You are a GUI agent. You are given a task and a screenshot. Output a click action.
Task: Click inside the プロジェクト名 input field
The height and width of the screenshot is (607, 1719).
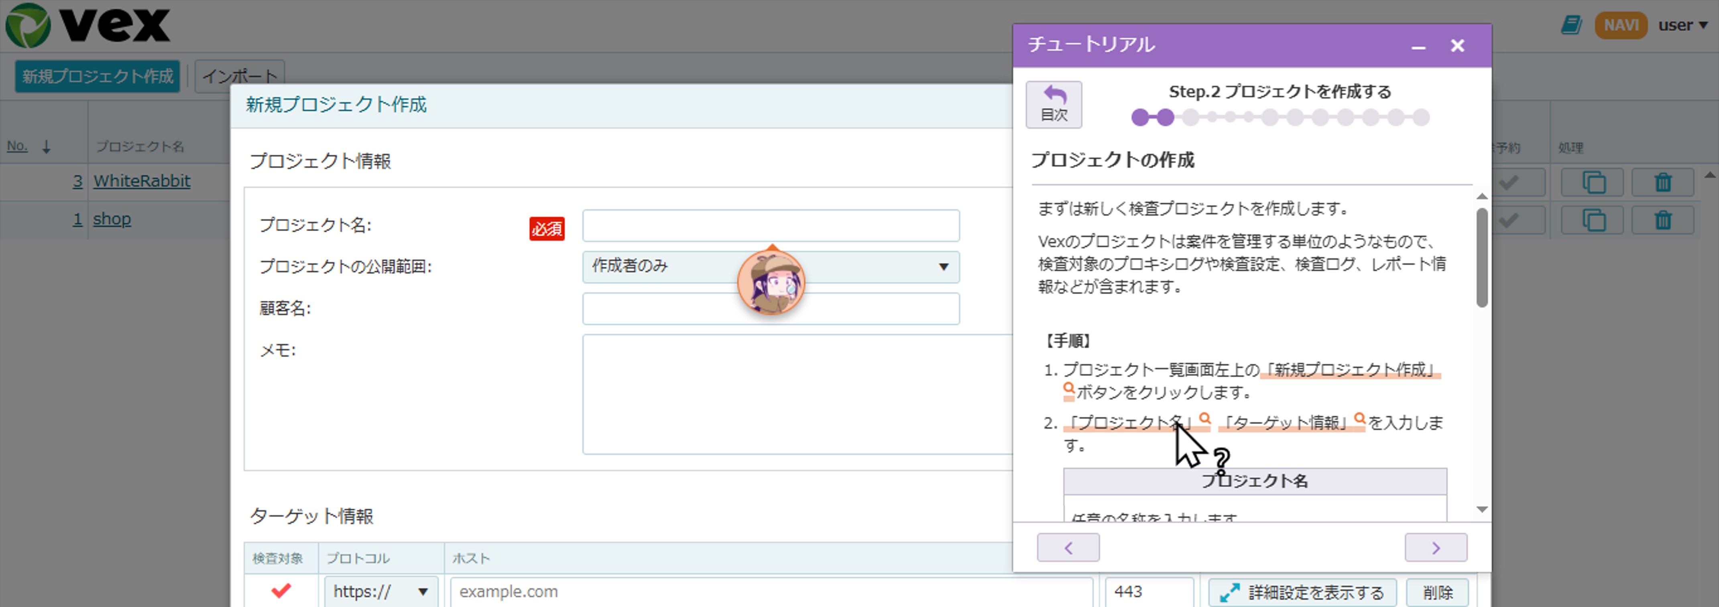click(x=771, y=226)
